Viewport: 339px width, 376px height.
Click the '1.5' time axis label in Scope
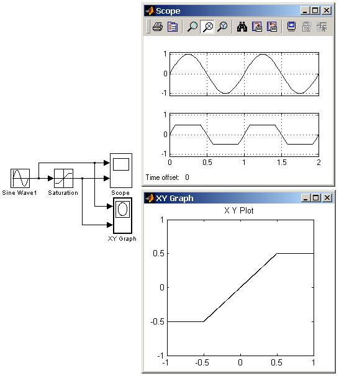(282, 163)
